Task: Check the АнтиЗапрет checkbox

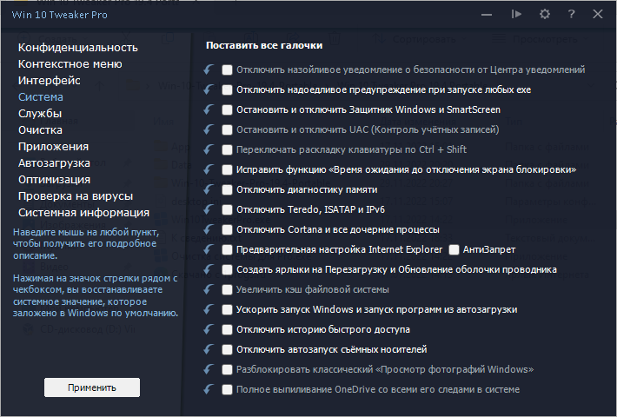Action: (454, 249)
